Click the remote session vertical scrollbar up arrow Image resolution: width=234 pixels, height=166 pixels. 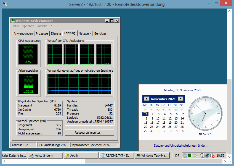(x=229, y=11)
